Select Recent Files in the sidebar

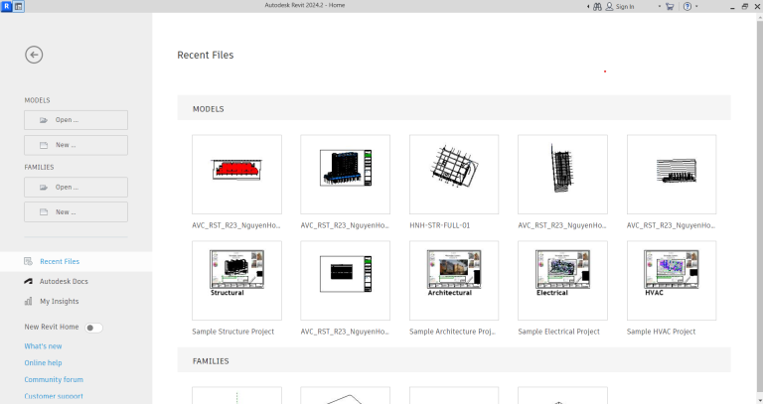point(76,261)
